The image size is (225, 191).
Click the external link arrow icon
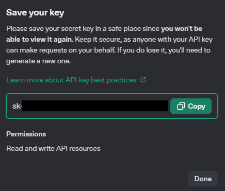point(143,80)
